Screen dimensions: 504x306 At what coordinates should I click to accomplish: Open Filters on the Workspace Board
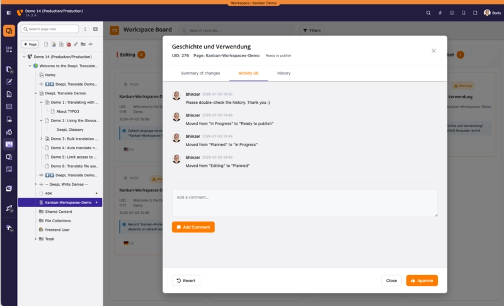312,30
